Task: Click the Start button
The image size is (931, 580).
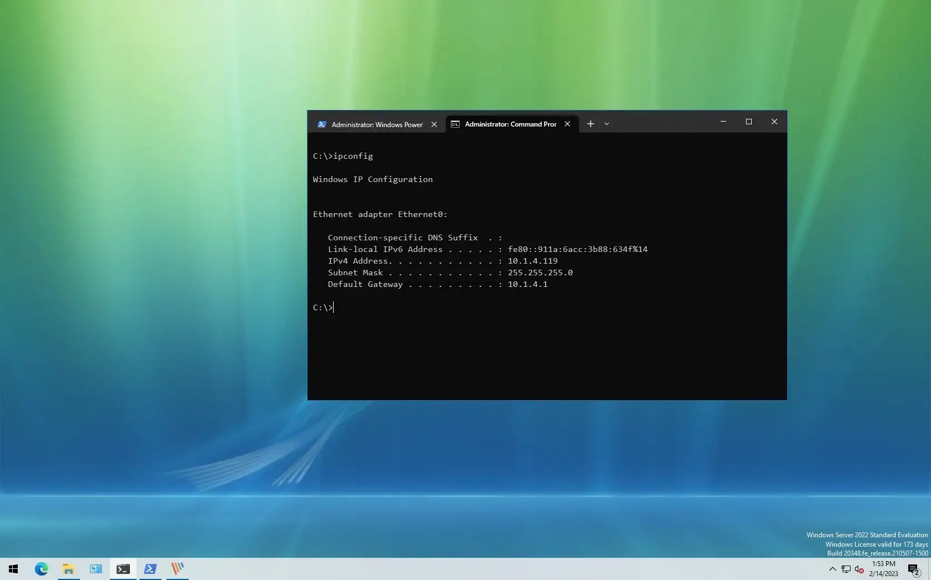Action: coord(13,569)
